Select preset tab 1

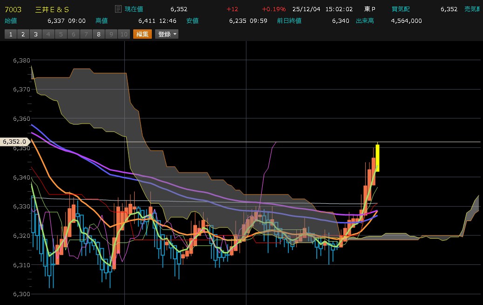point(10,34)
